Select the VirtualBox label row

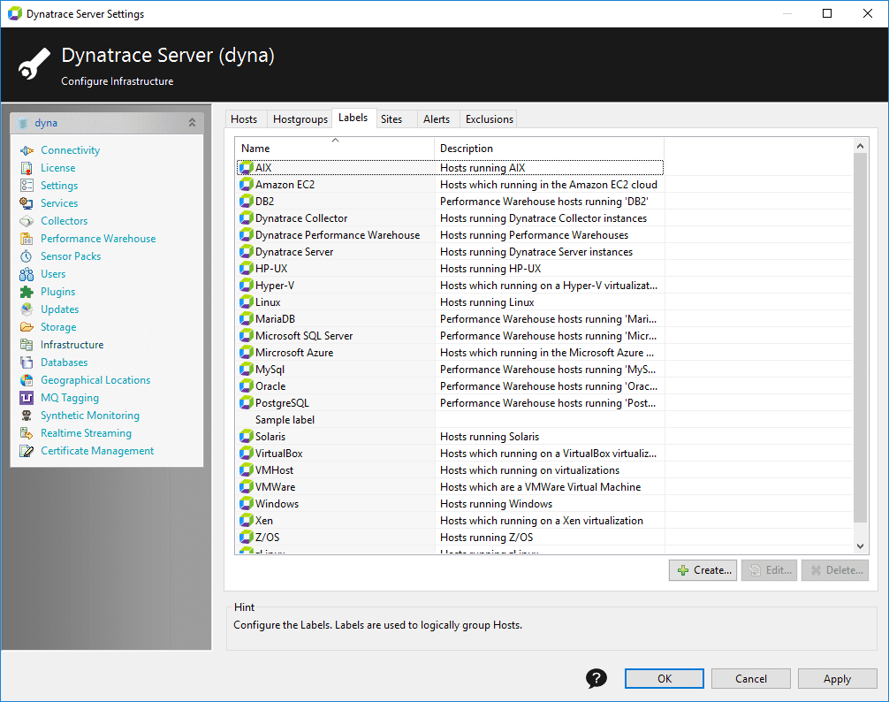(450, 454)
